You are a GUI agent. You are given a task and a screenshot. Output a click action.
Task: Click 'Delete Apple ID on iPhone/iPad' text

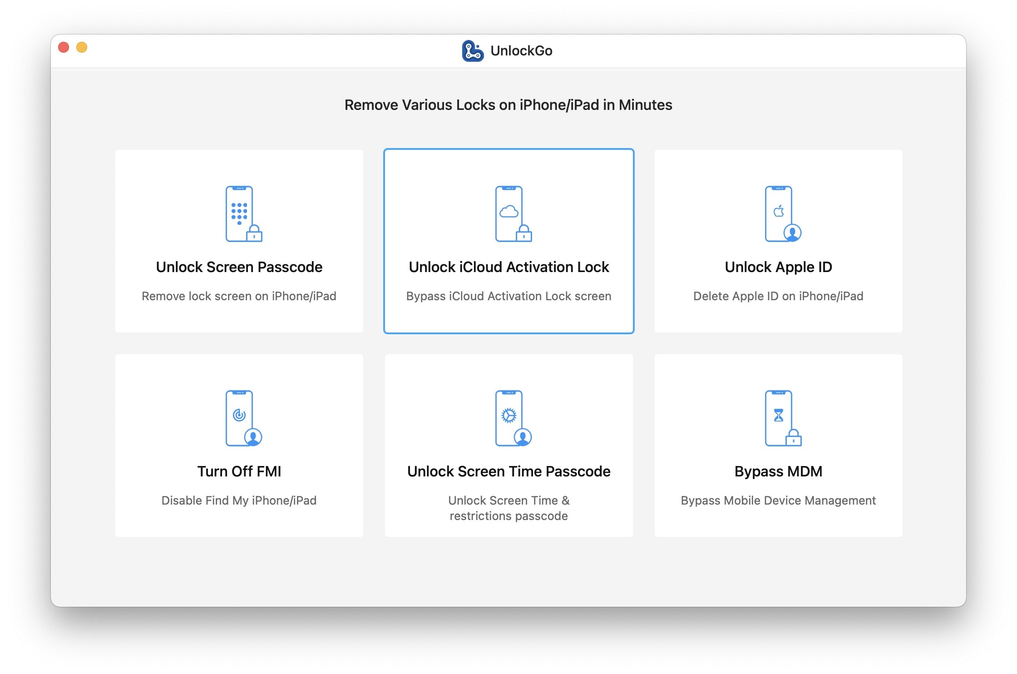tap(778, 296)
